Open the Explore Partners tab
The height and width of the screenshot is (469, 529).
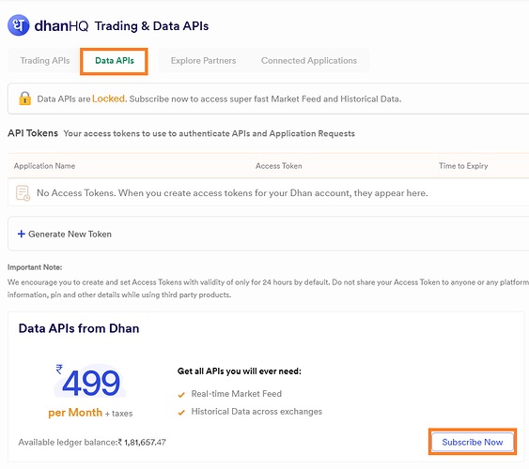pyautogui.click(x=203, y=61)
